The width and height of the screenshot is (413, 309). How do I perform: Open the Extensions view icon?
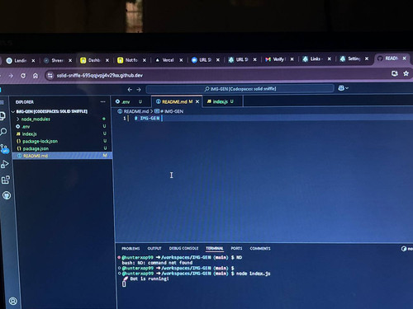coord(6,180)
